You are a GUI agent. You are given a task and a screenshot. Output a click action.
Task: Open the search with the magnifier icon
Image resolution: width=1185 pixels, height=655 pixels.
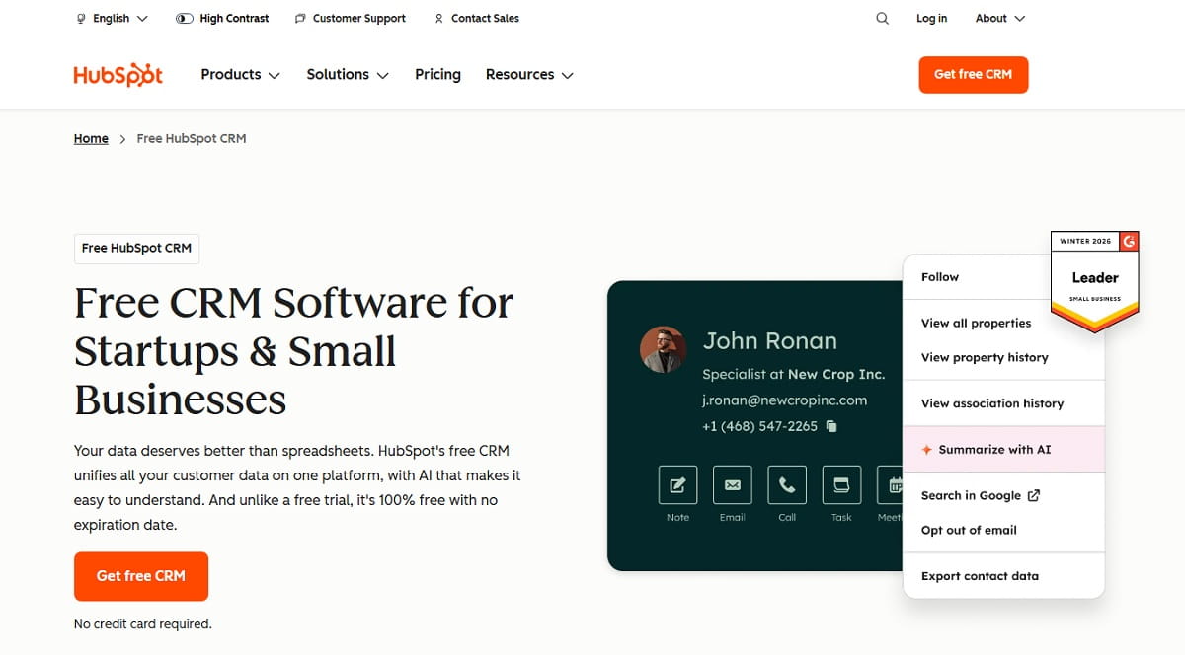tap(882, 18)
